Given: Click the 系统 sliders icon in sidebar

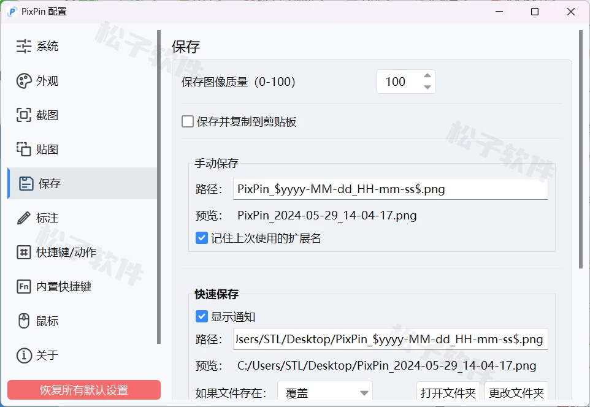Looking at the screenshot, I should click(x=24, y=46).
